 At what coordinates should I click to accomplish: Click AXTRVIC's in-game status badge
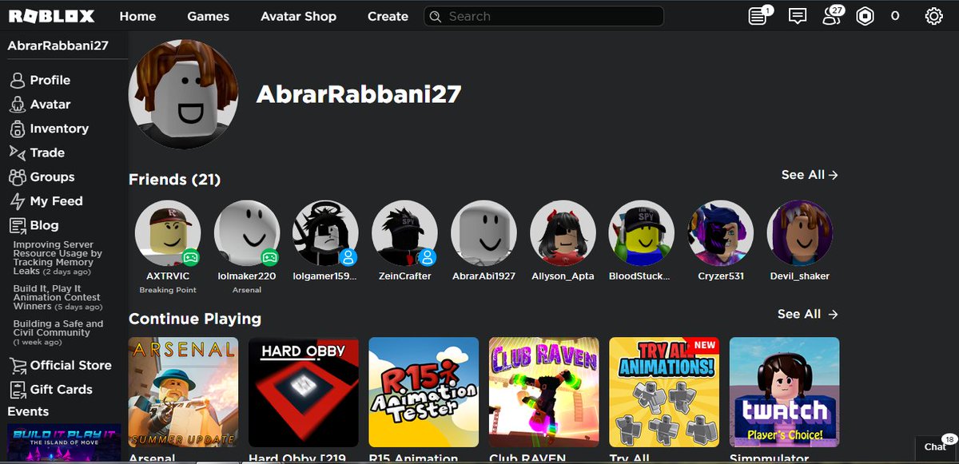click(x=190, y=257)
